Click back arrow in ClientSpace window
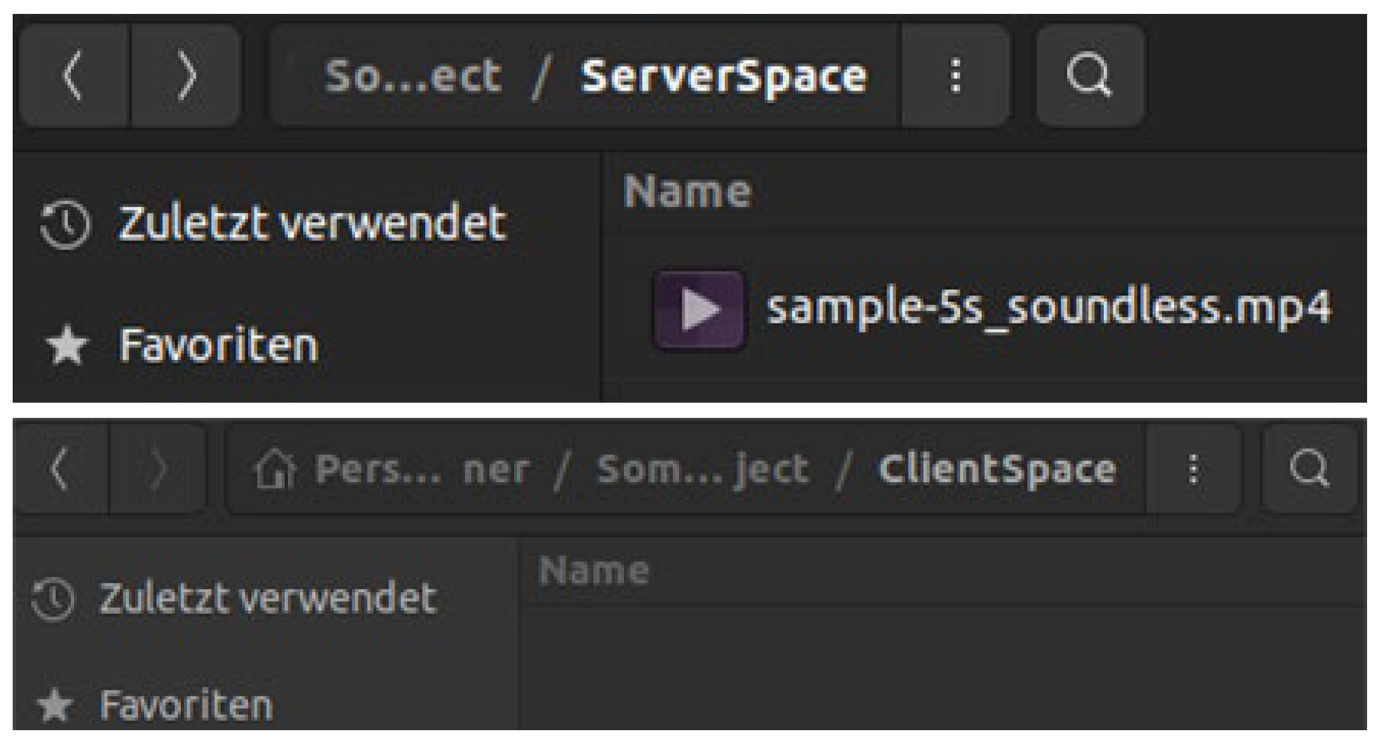Viewport: 1381px width, 746px height. tap(60, 469)
